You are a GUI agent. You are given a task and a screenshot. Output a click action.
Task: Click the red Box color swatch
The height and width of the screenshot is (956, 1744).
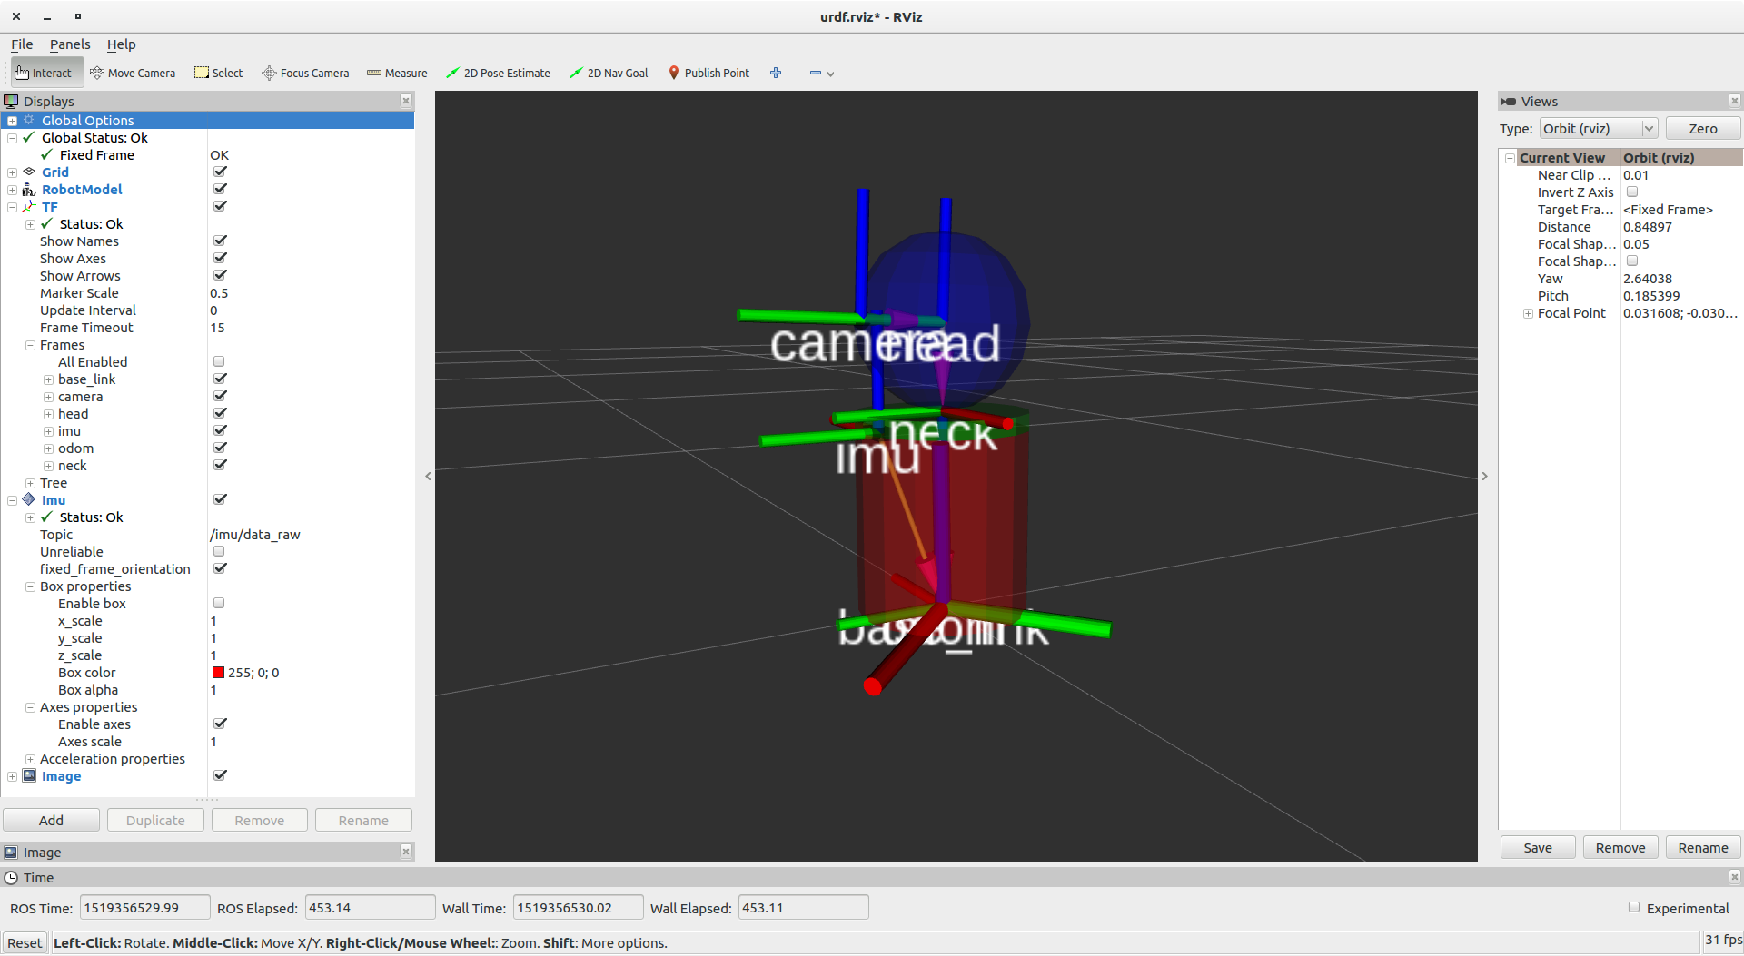point(218,673)
